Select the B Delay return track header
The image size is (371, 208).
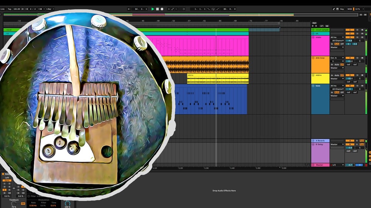click(x=320, y=152)
